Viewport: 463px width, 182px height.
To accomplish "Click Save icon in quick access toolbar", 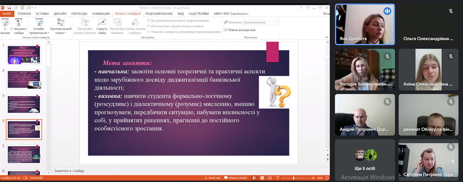I will tap(9, 7).
